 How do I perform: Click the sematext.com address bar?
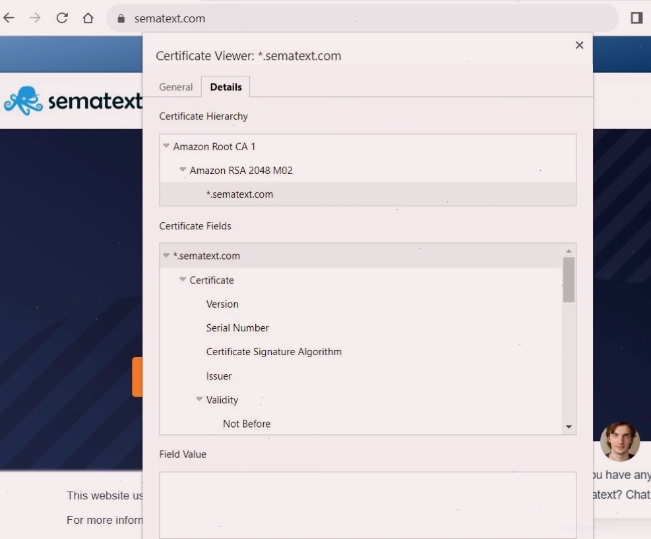[x=363, y=18]
